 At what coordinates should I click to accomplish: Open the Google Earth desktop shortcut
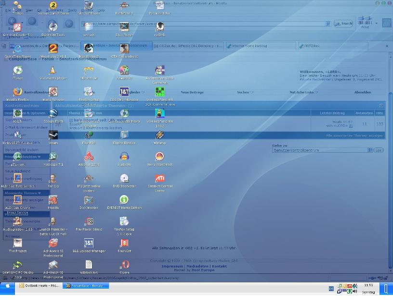(x=53, y=115)
